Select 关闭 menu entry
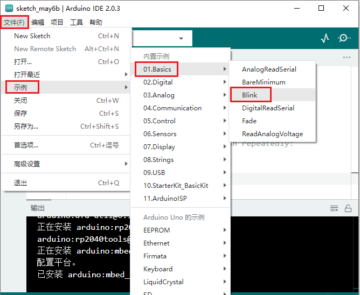 66,101
